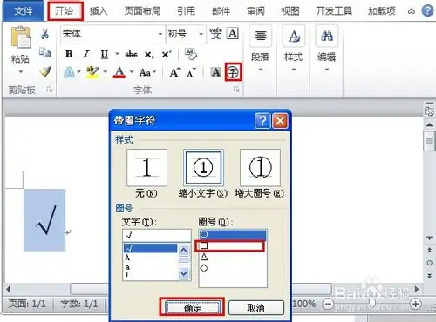Screen dimensions: 436x322
Task: Switch to the 引用 References tab
Action: tap(187, 11)
